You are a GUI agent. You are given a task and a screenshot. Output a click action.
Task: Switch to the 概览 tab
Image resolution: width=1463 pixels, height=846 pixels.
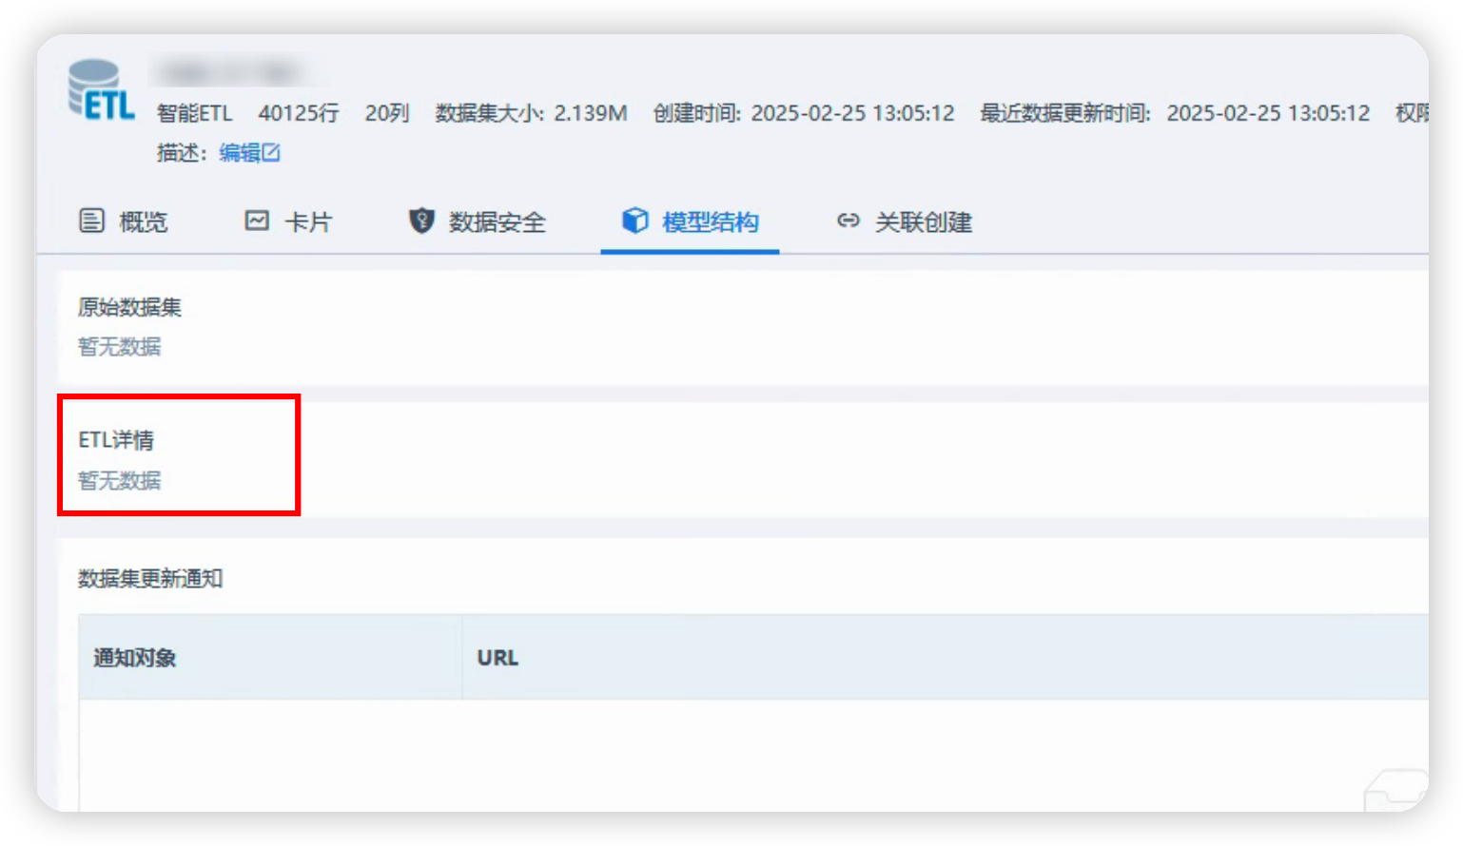(123, 221)
